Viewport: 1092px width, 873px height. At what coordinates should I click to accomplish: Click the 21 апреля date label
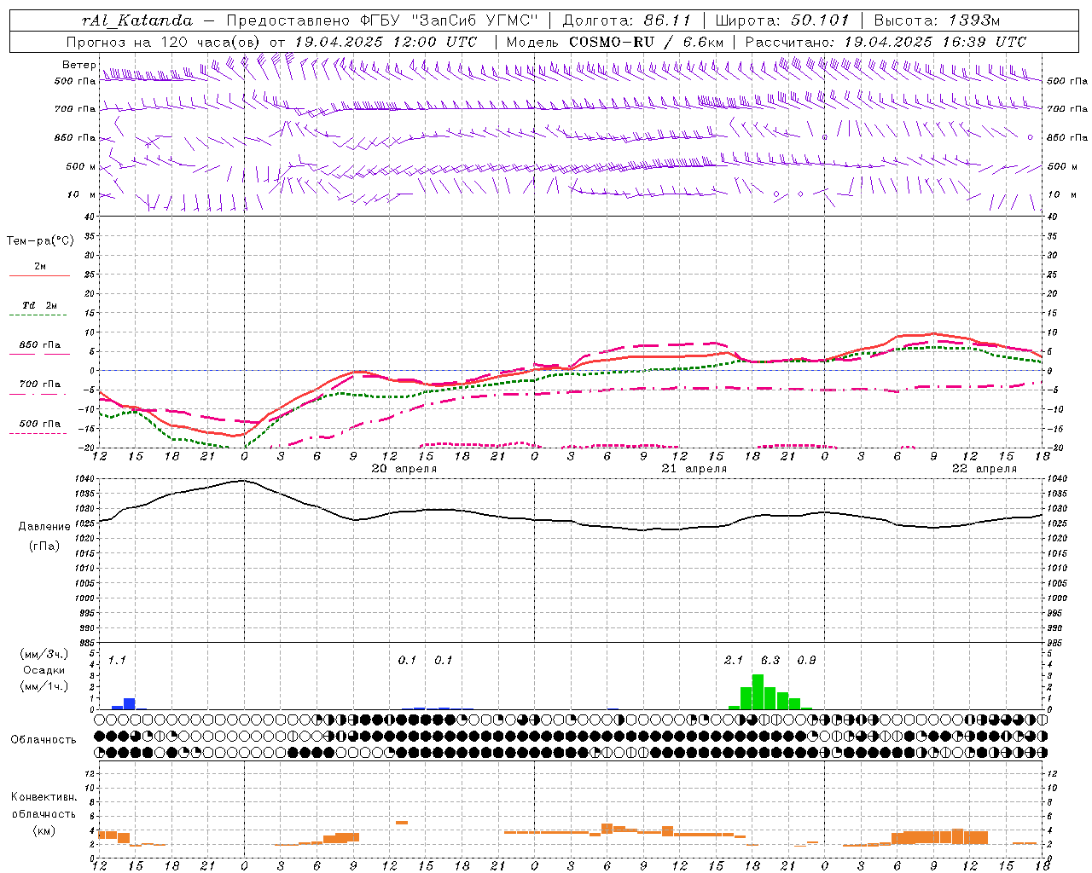click(x=694, y=468)
